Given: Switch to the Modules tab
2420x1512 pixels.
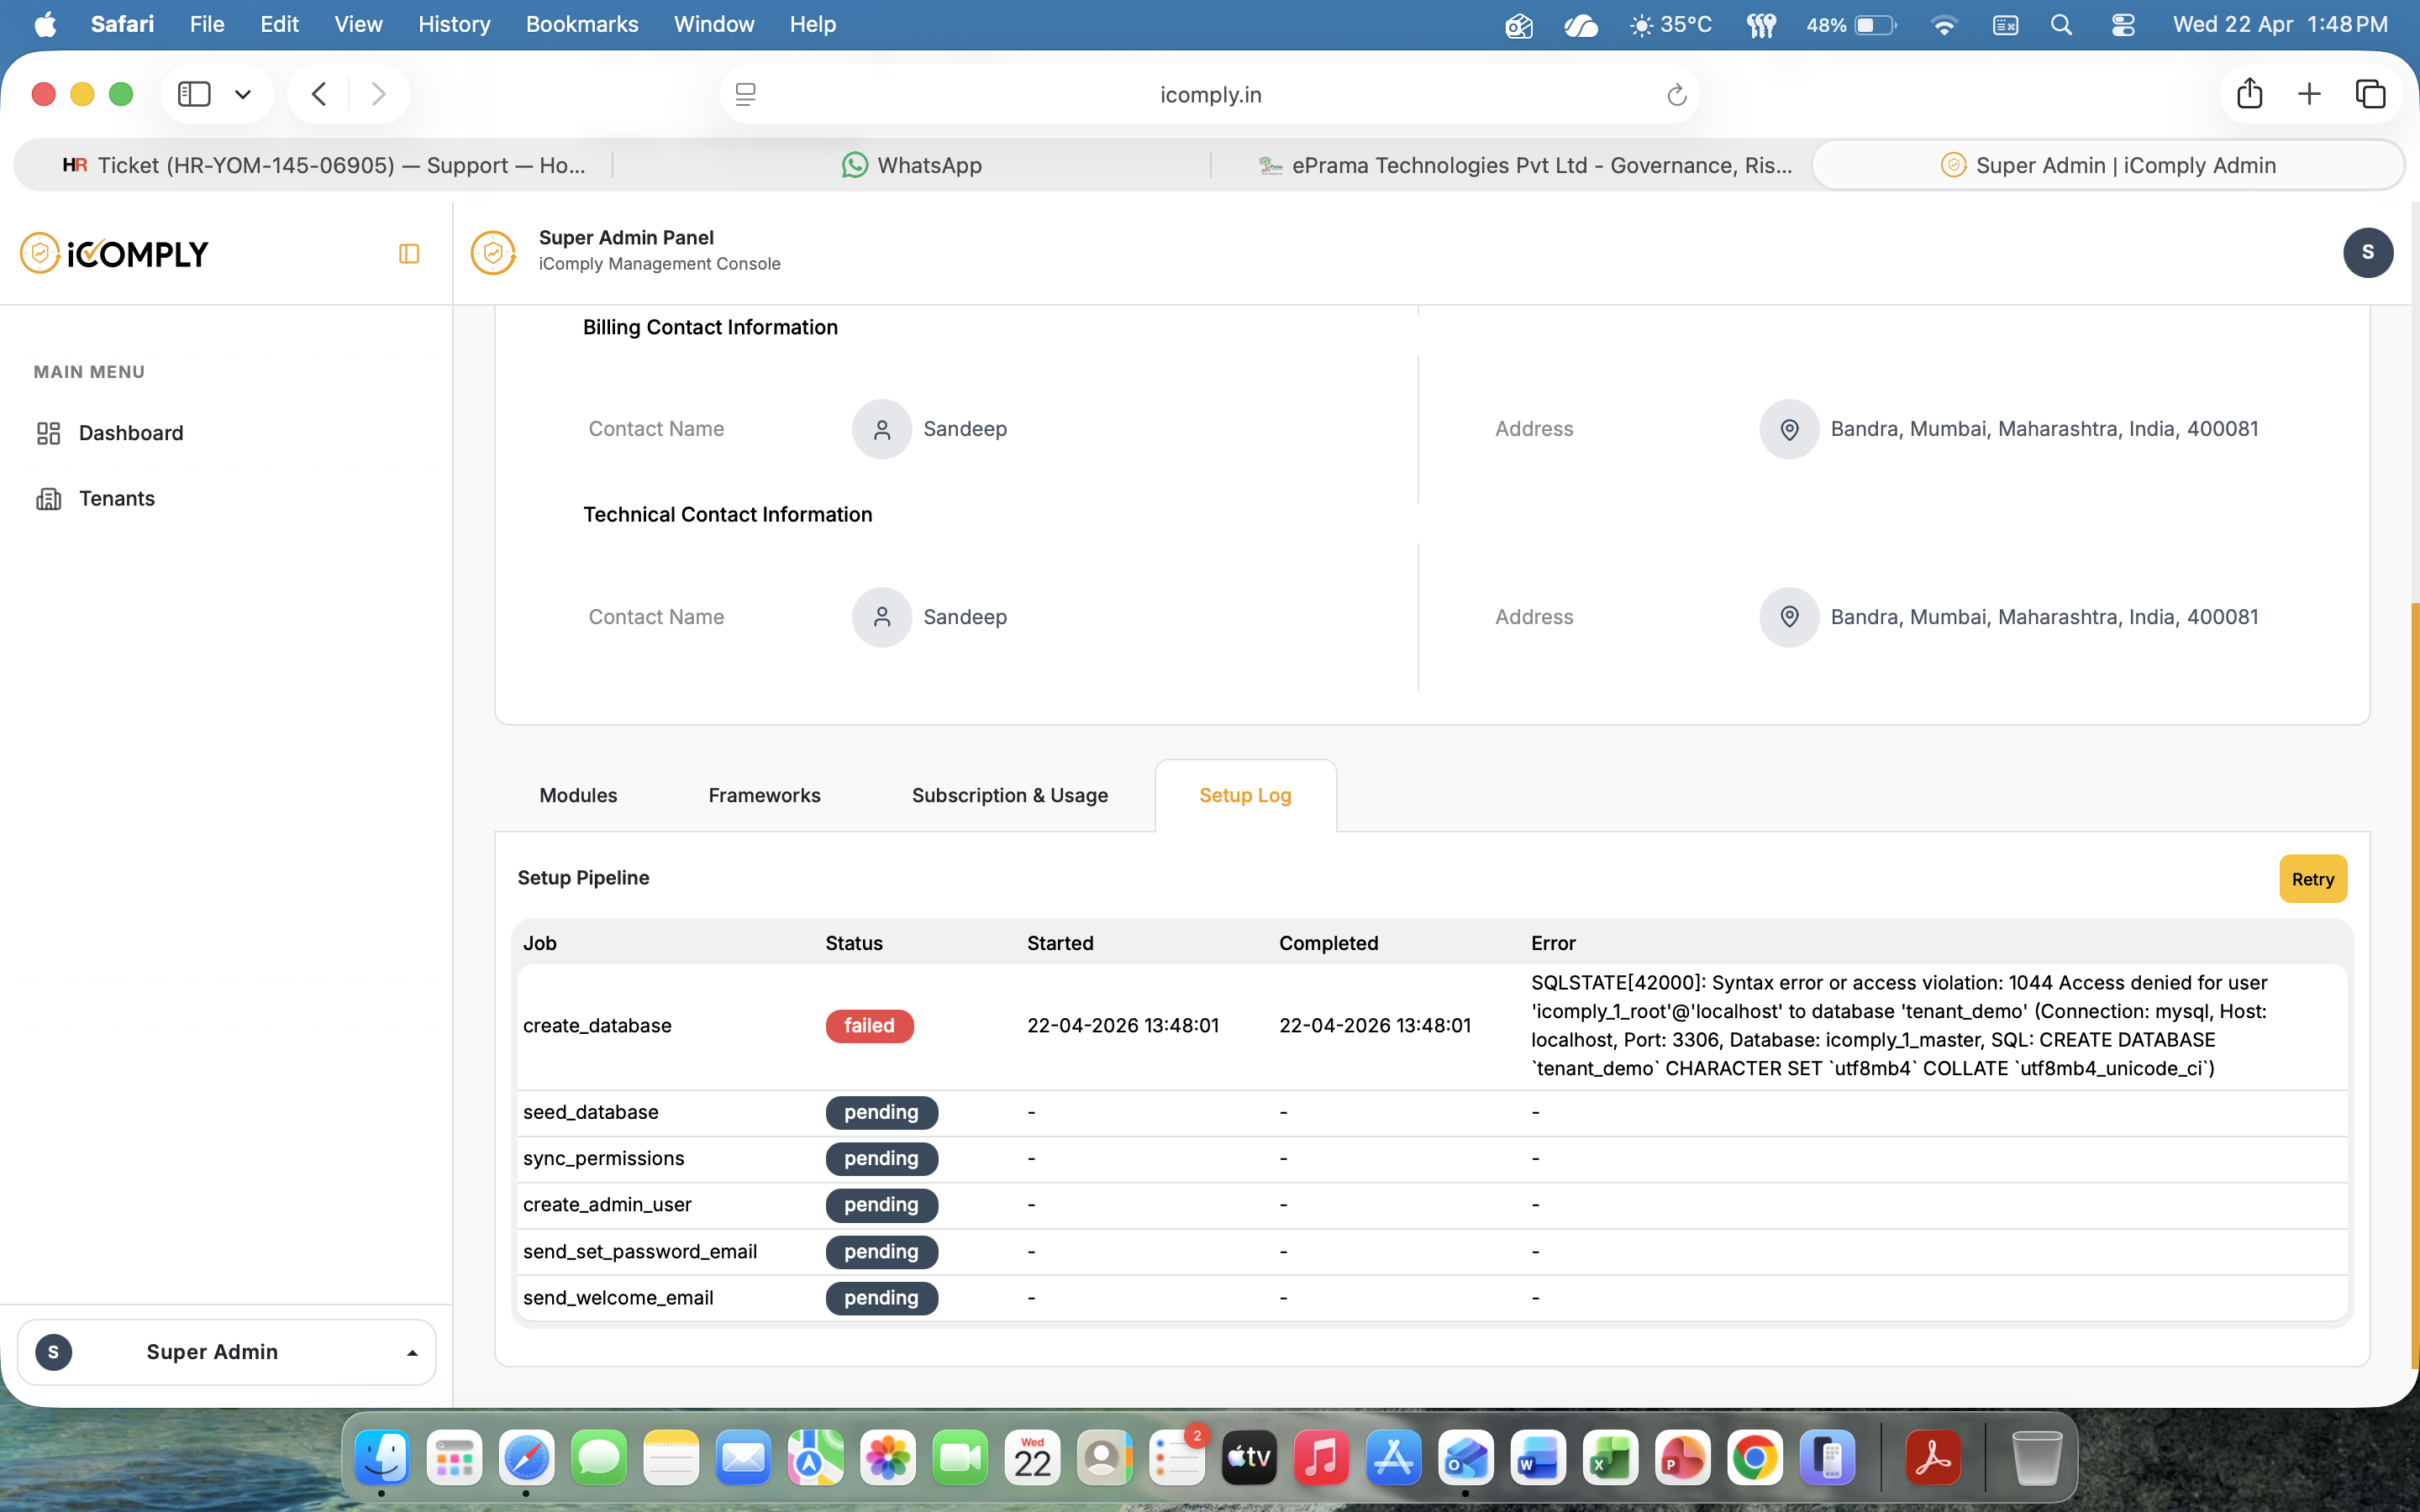Looking at the screenshot, I should pos(578,795).
